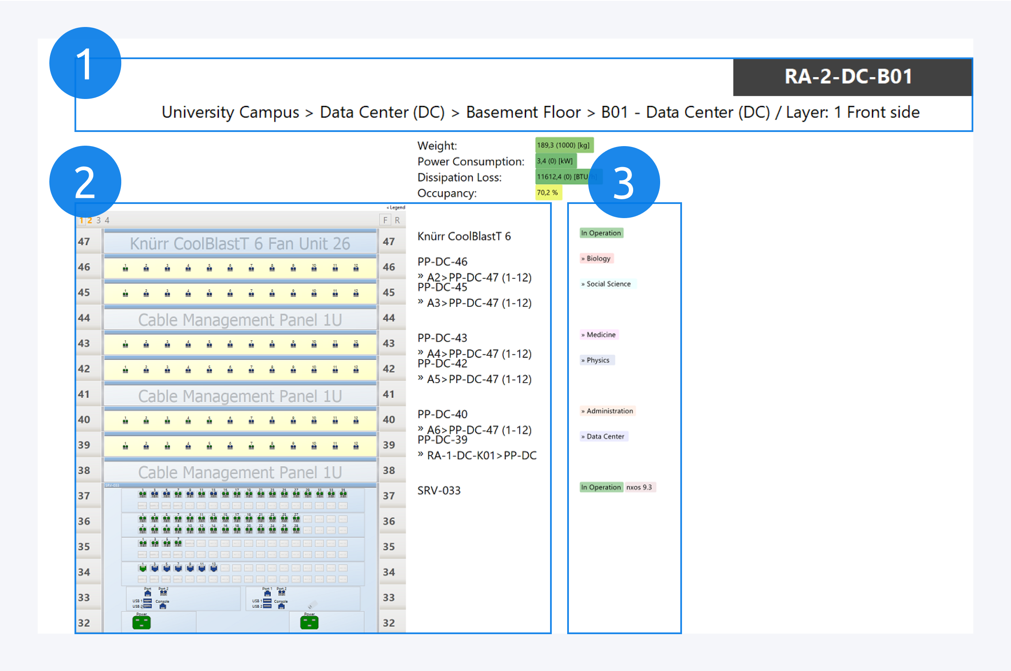
Task: Select rack layer 4 tab
Action: [x=107, y=220]
